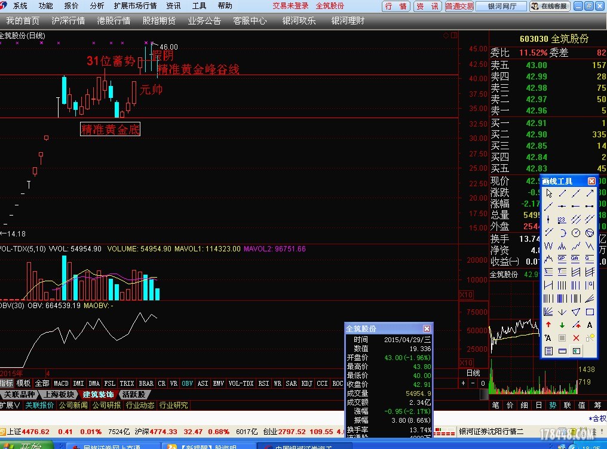Image resolution: width=607 pixels, height=449 pixels.
Task: Switch indicator to TRIX
Action: (x=127, y=383)
